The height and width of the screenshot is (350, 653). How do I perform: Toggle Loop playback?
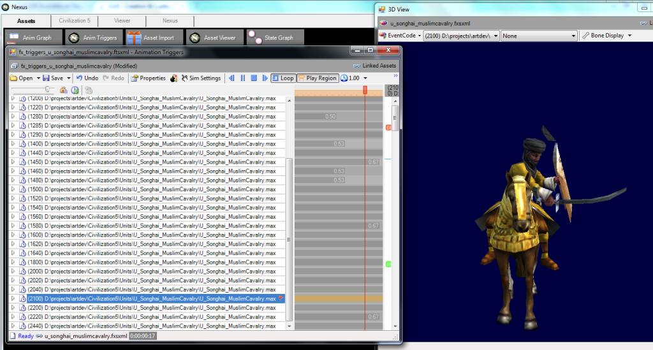point(283,78)
